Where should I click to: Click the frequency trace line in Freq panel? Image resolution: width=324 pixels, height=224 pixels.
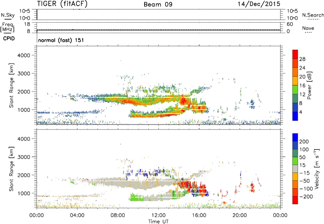coord(158,30)
